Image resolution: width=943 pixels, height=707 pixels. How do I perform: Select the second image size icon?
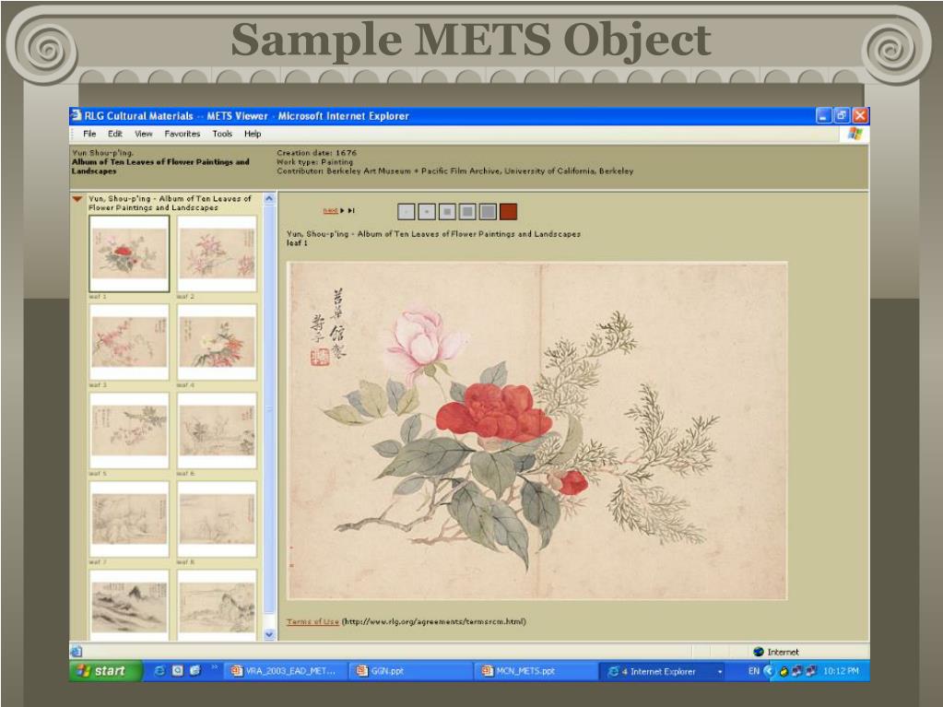[427, 212]
